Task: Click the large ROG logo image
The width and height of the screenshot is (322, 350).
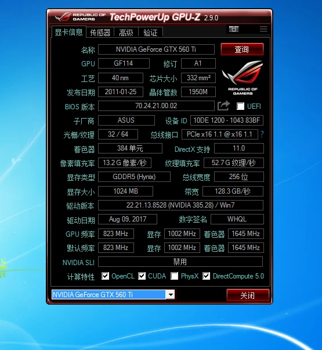Action: click(243, 78)
